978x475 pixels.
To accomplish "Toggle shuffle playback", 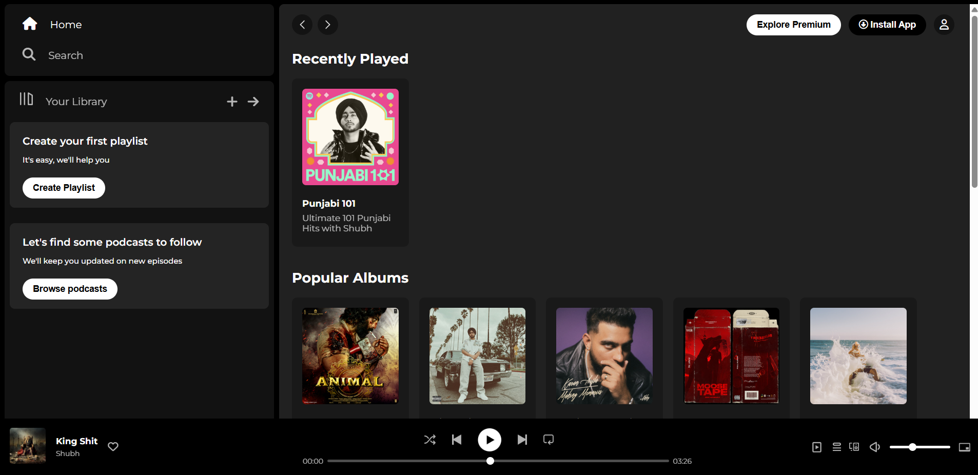I will pos(430,440).
